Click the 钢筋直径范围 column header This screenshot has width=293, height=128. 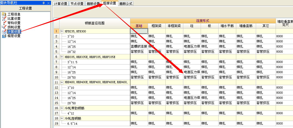95,23
